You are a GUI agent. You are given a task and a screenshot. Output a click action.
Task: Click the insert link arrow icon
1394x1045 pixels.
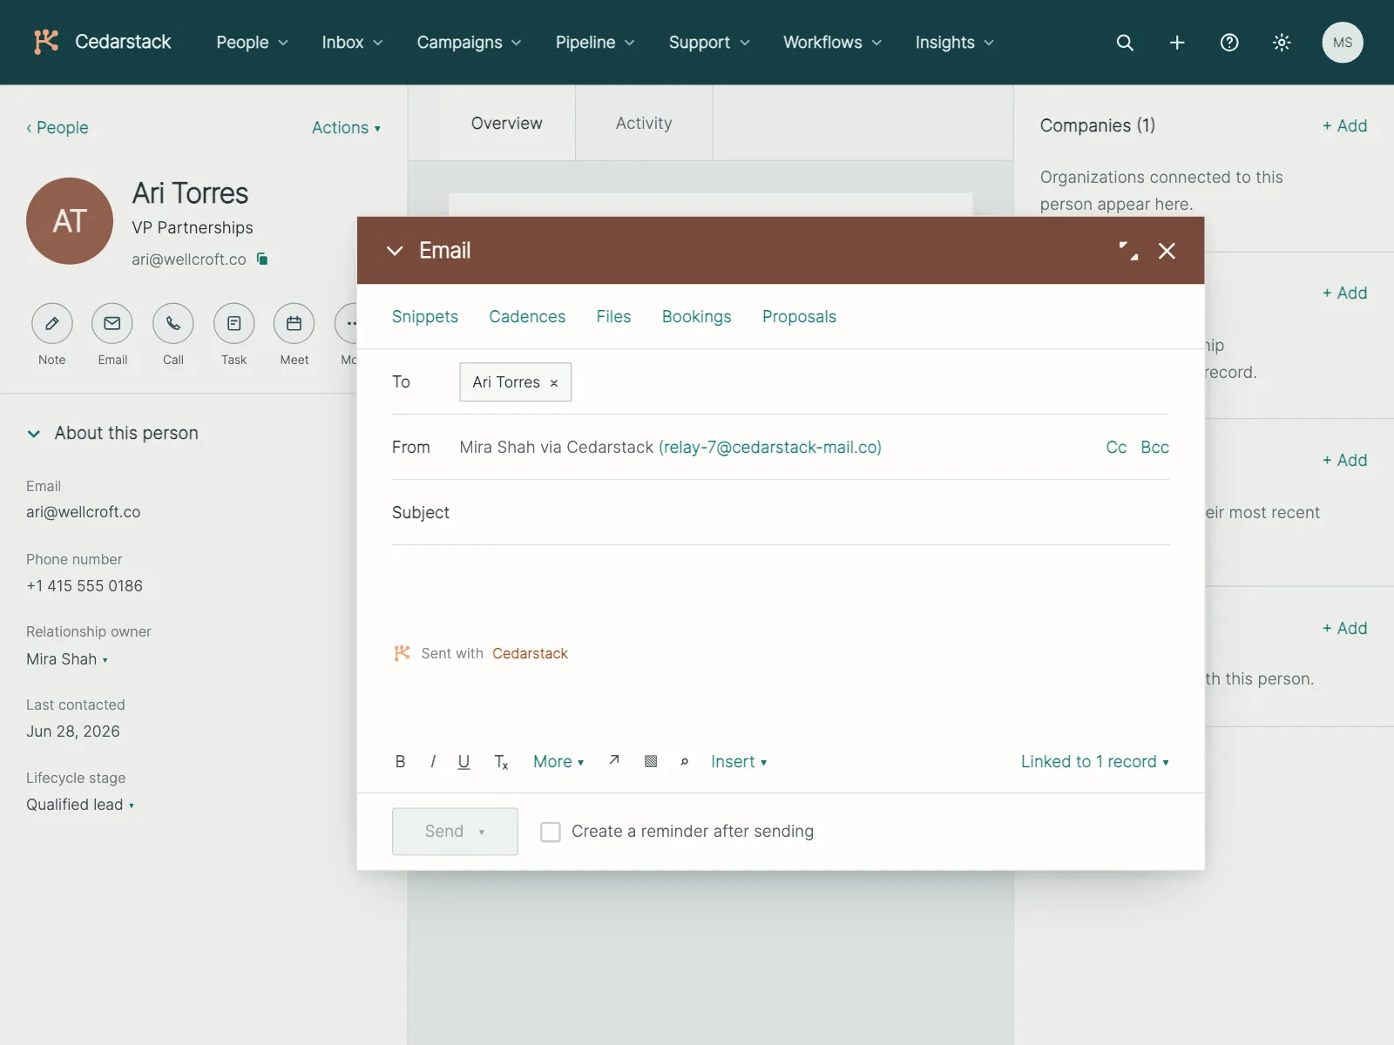tap(614, 760)
